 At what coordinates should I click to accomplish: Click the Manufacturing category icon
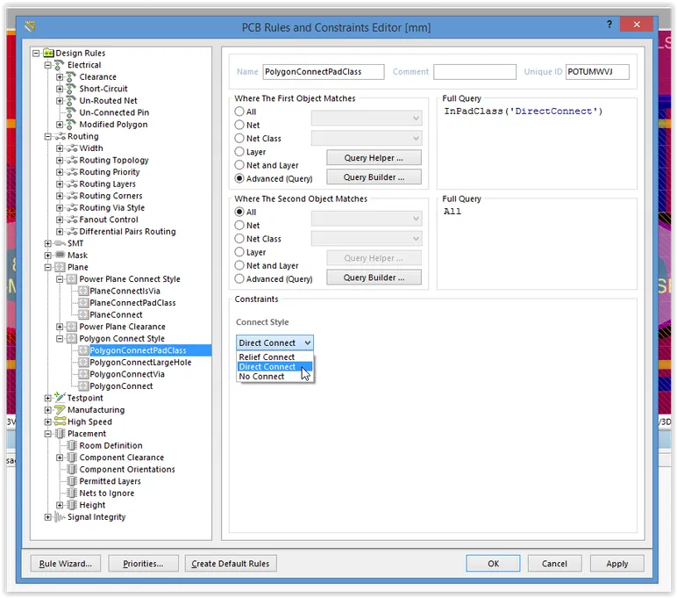tap(60, 410)
